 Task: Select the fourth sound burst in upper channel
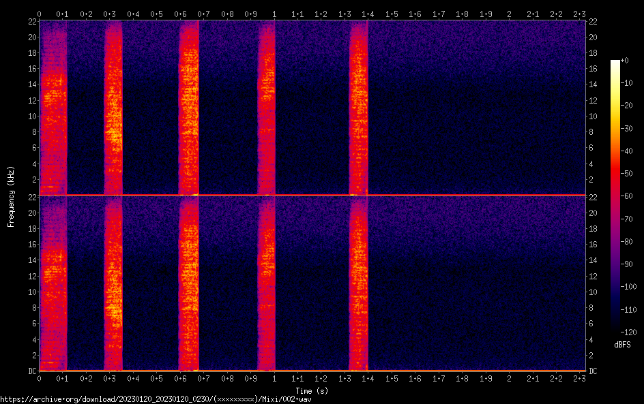[x=267, y=109]
